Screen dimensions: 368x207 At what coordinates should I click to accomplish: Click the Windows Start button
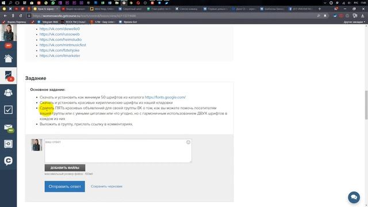(3, 3)
